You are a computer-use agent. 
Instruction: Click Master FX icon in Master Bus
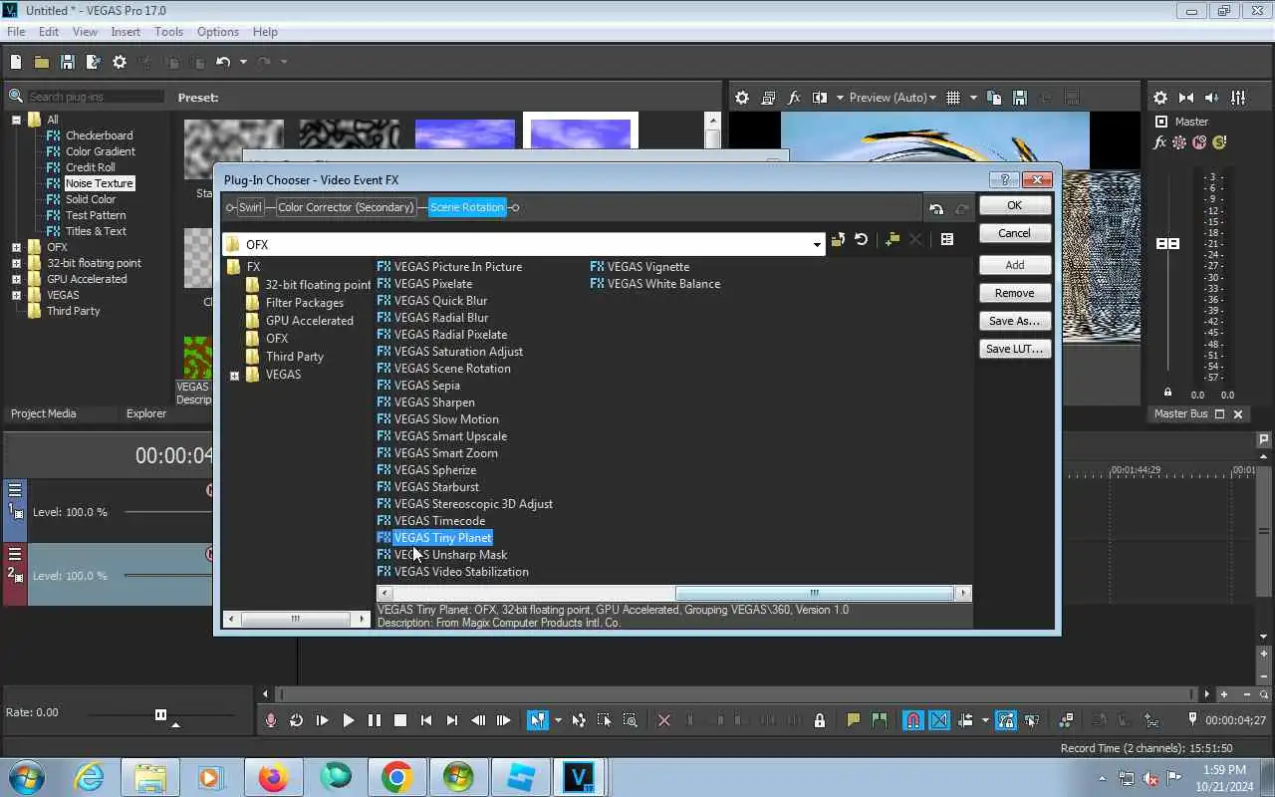tap(1159, 142)
